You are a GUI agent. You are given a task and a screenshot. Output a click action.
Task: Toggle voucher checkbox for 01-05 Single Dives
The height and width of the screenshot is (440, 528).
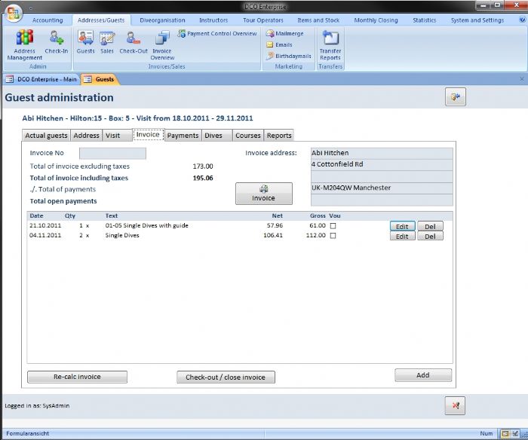click(x=333, y=225)
